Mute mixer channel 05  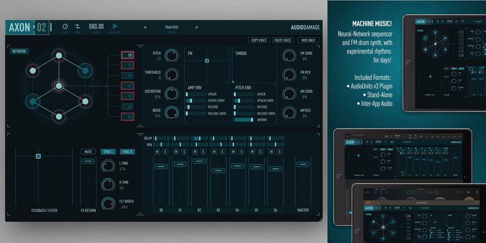pos(252,152)
